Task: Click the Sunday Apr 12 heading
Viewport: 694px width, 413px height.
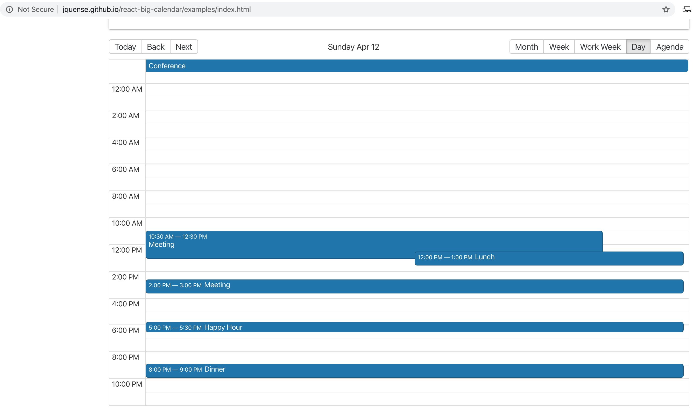Action: pos(353,47)
